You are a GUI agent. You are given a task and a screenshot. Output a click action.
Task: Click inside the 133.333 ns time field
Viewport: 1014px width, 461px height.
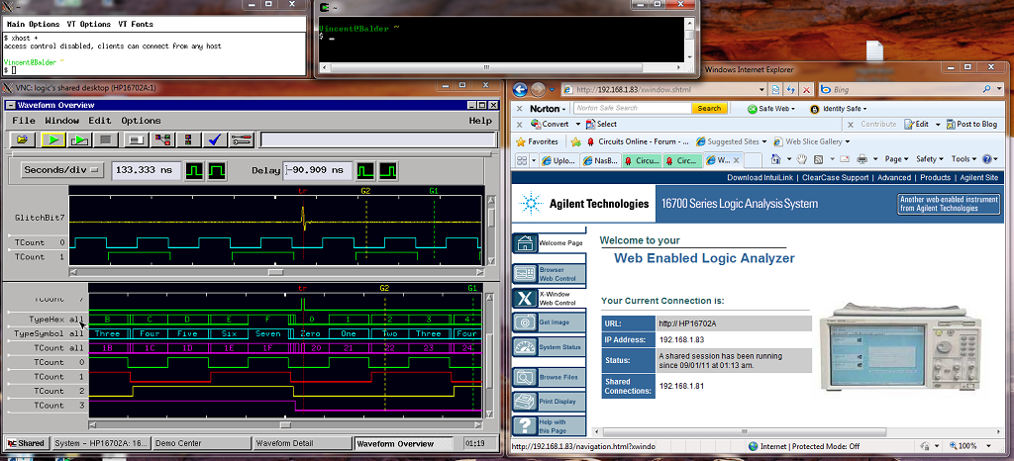tap(147, 170)
